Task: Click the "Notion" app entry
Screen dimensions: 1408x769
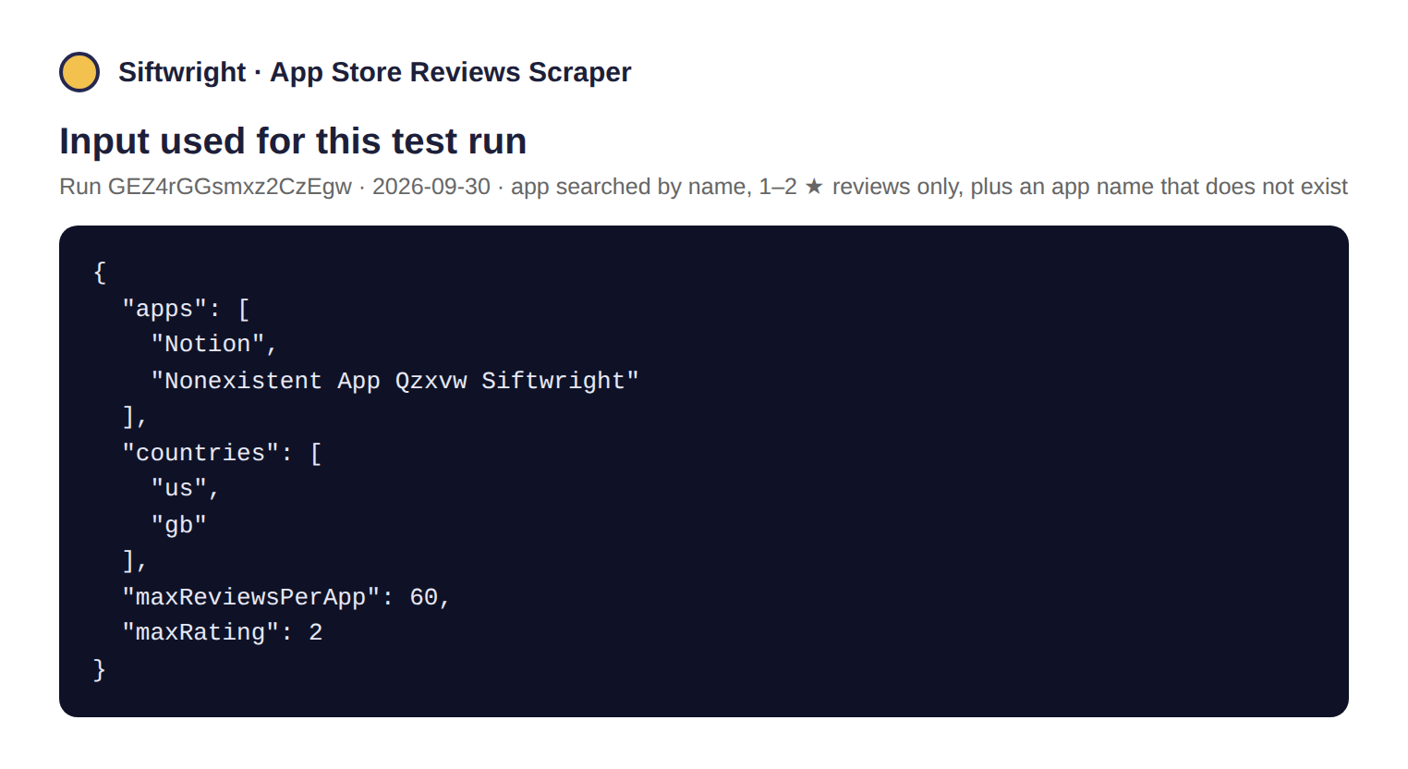Action: pyautogui.click(x=207, y=344)
